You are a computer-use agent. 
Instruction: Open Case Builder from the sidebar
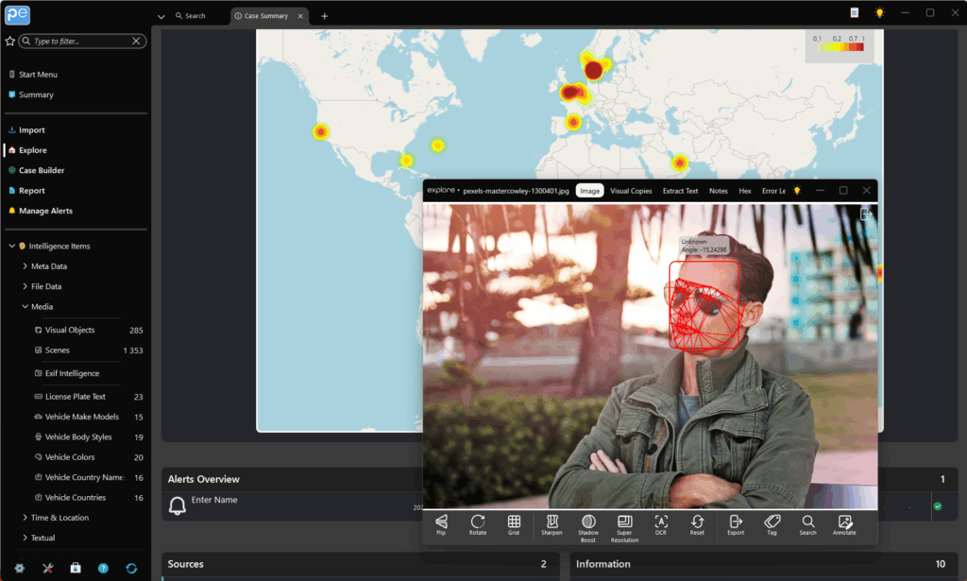(42, 170)
